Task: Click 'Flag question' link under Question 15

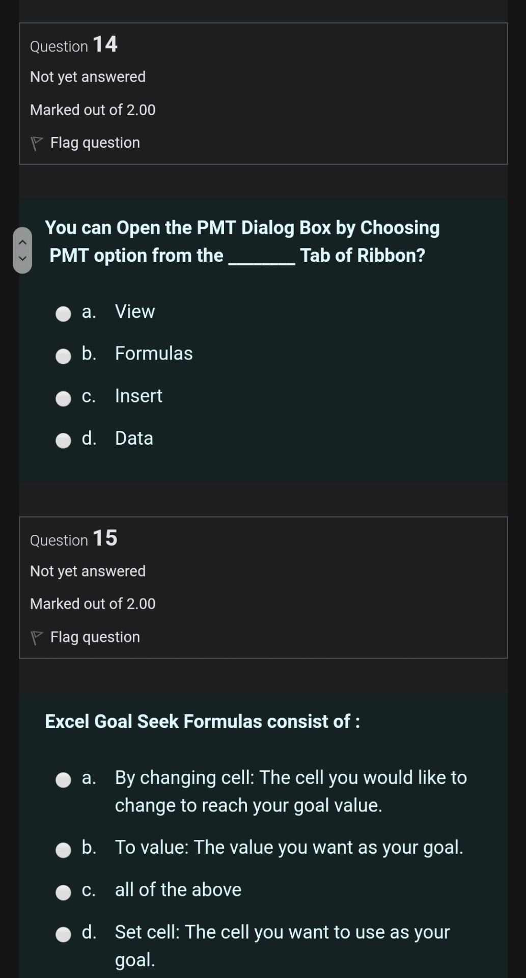Action: [x=95, y=637]
